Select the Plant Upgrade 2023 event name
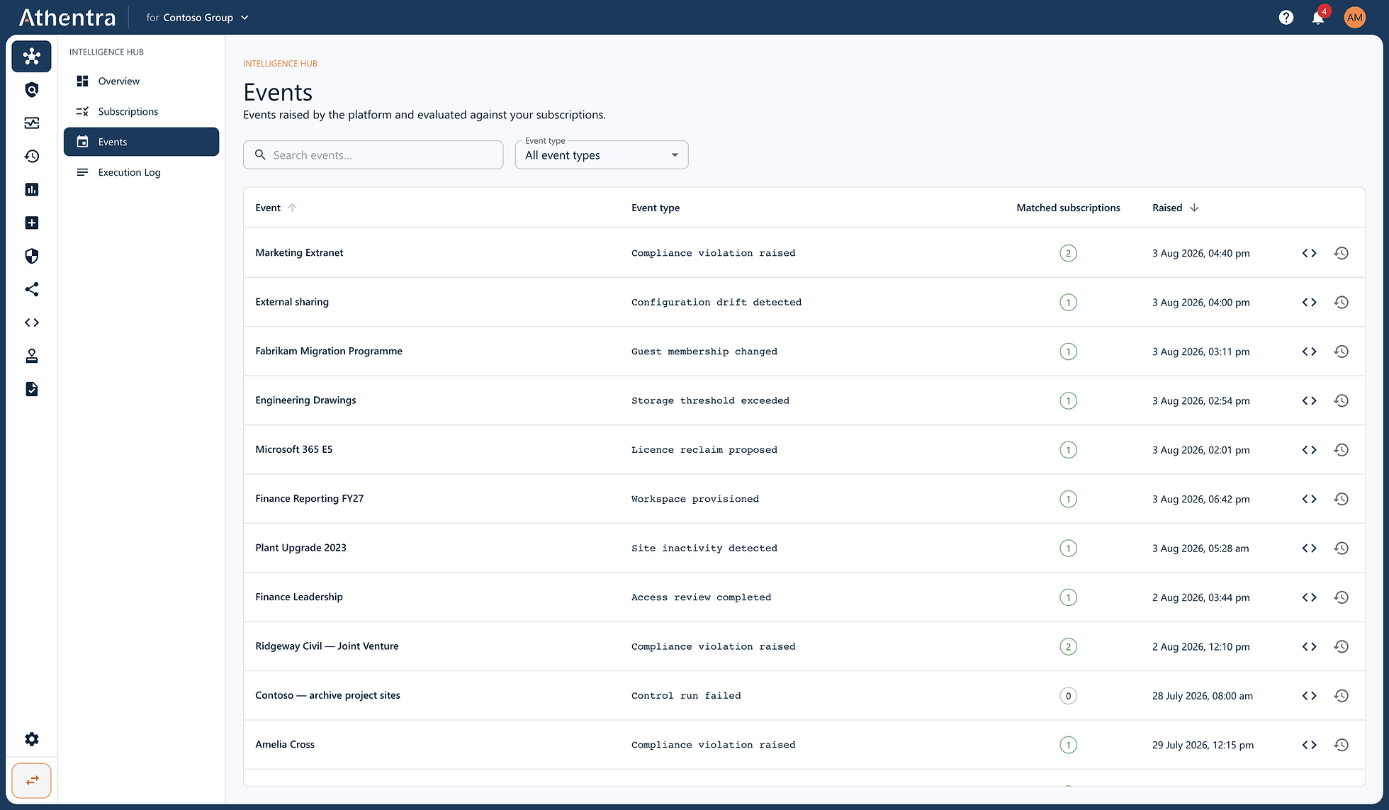The height and width of the screenshot is (810, 1389). (300, 548)
